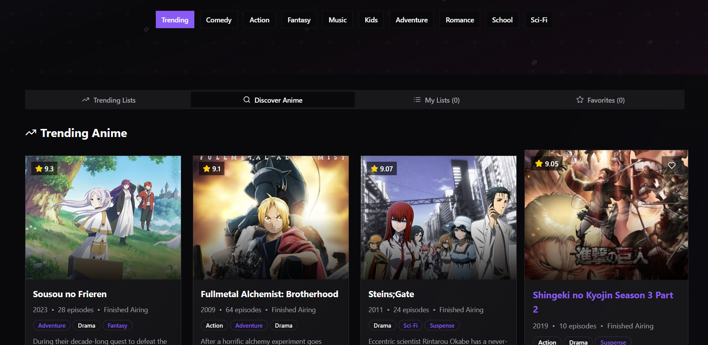Open Steins;Gate cover image
Screen dimensions: 708x345
438,218
